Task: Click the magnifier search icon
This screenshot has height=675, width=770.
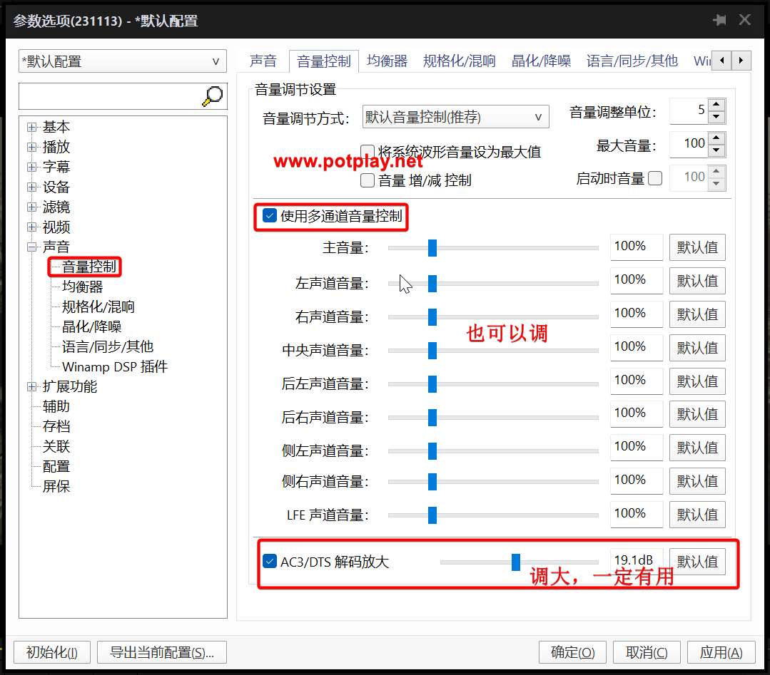Action: click(x=212, y=96)
